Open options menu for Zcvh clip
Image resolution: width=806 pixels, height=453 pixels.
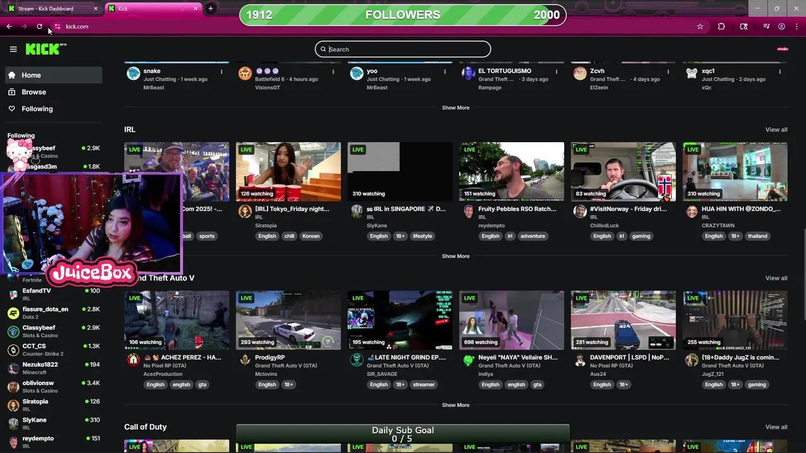668,72
